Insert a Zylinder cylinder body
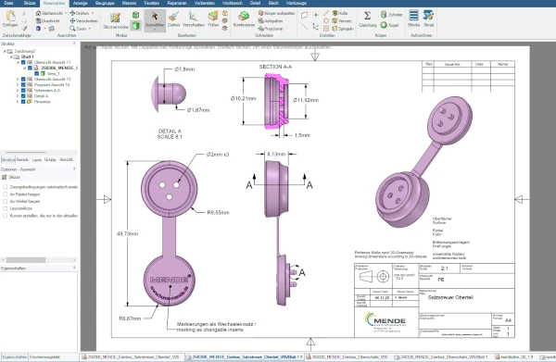Screen dimensions: 556x362 [391, 15]
